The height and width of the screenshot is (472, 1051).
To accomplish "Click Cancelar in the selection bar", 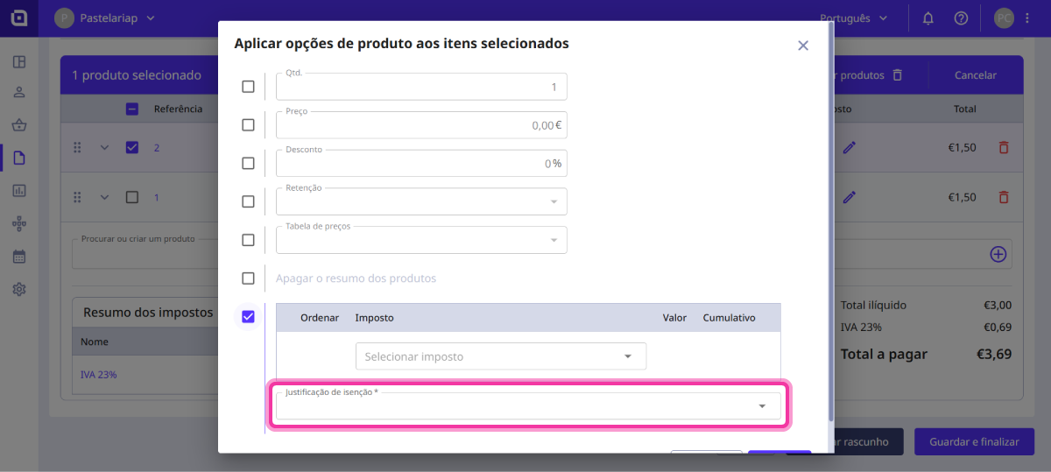I will tap(975, 75).
